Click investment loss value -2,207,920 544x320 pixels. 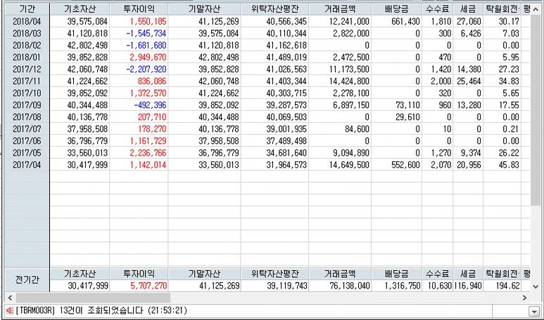pyautogui.click(x=146, y=69)
